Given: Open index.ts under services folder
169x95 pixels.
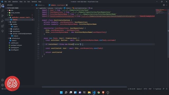Looking at the screenshot, I should (16, 36).
